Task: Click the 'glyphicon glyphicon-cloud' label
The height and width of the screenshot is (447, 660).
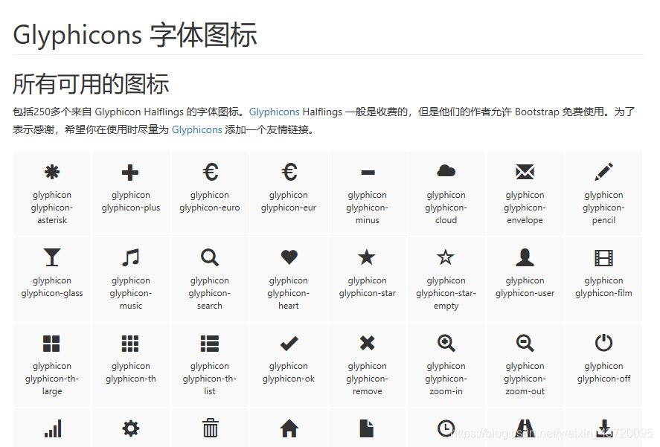Action: [446, 208]
